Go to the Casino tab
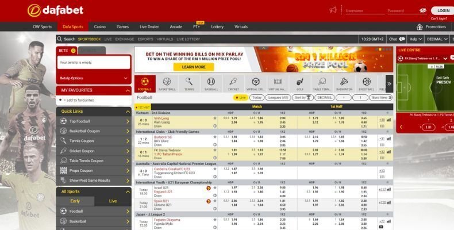The image size is (454, 230). pos(99,26)
